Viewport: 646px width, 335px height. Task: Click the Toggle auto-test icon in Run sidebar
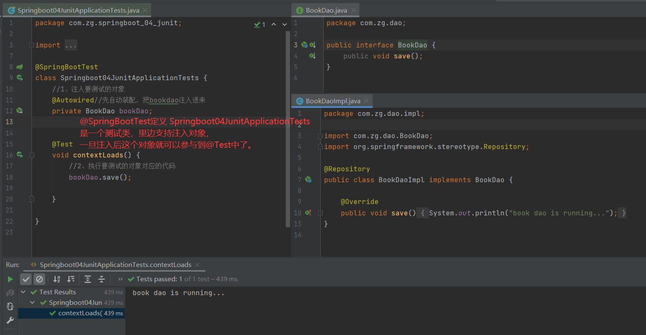(10, 306)
